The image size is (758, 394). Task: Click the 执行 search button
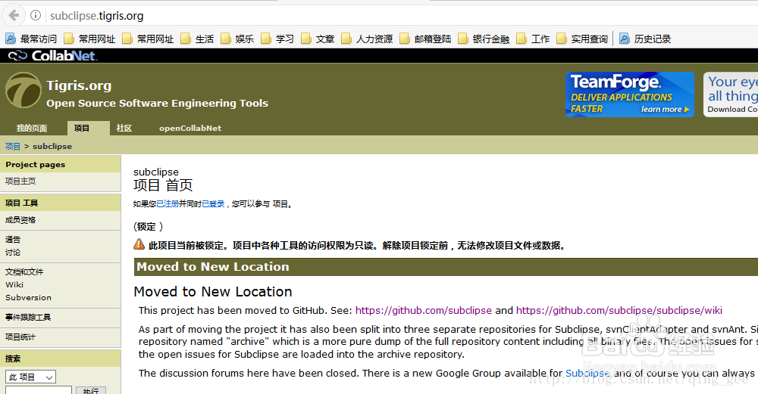coord(91,391)
